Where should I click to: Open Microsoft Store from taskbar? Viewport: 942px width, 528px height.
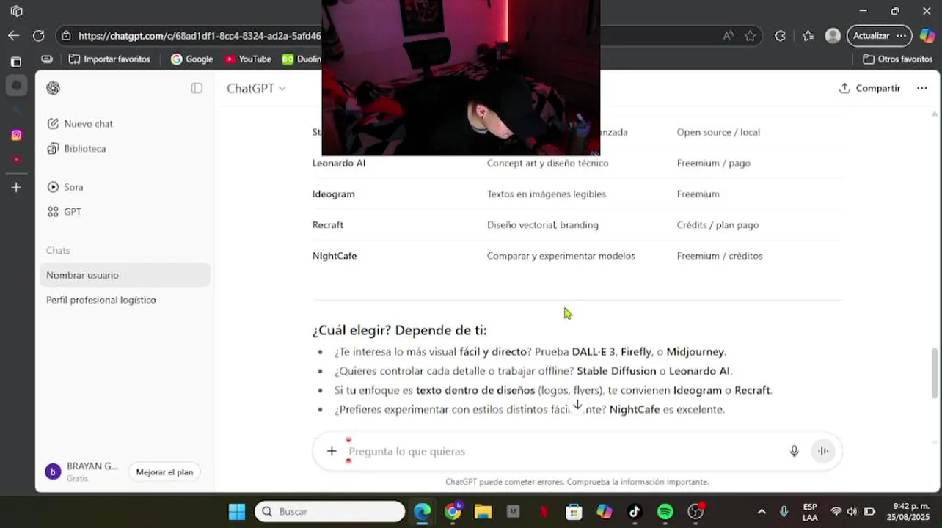point(574,511)
